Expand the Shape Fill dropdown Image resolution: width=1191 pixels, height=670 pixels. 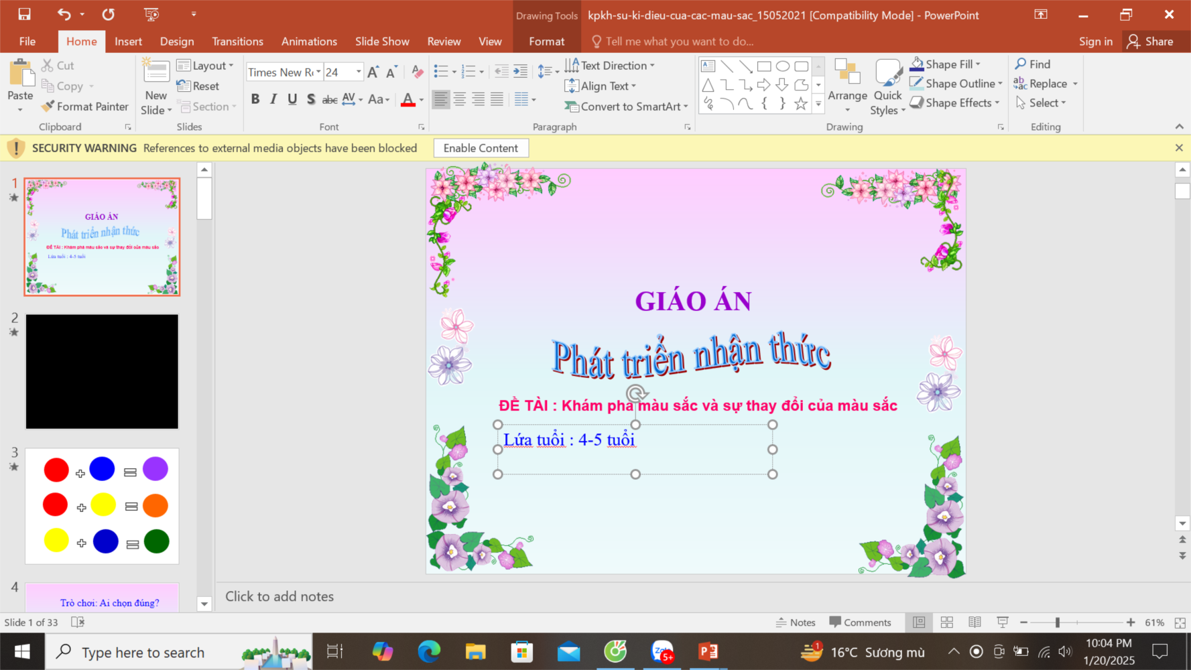click(978, 64)
